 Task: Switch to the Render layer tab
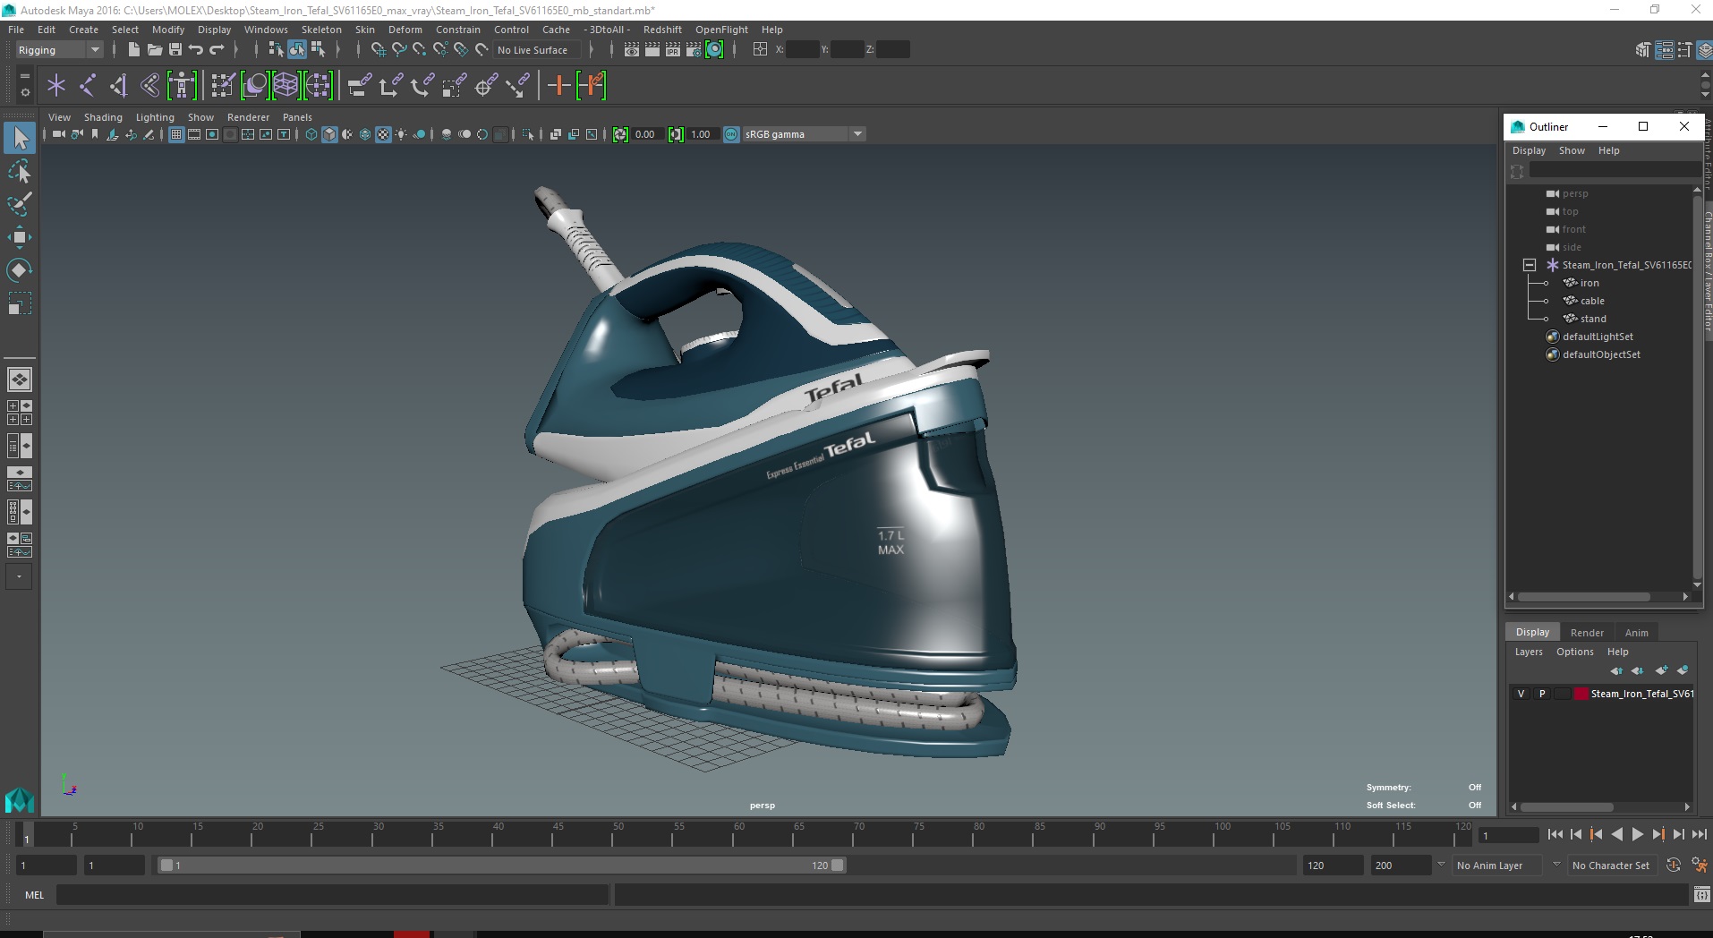click(1587, 632)
